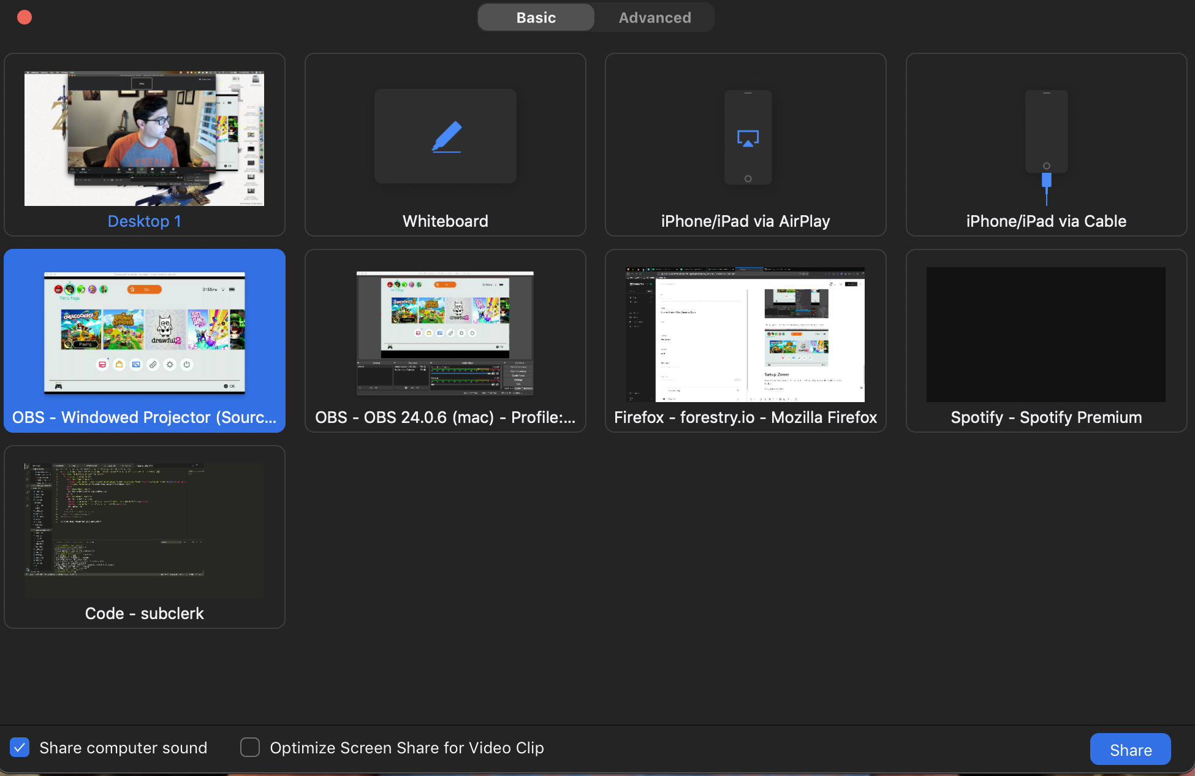Select Desktop 1 screen share option
Screen dimensions: 1195x776
click(x=145, y=143)
